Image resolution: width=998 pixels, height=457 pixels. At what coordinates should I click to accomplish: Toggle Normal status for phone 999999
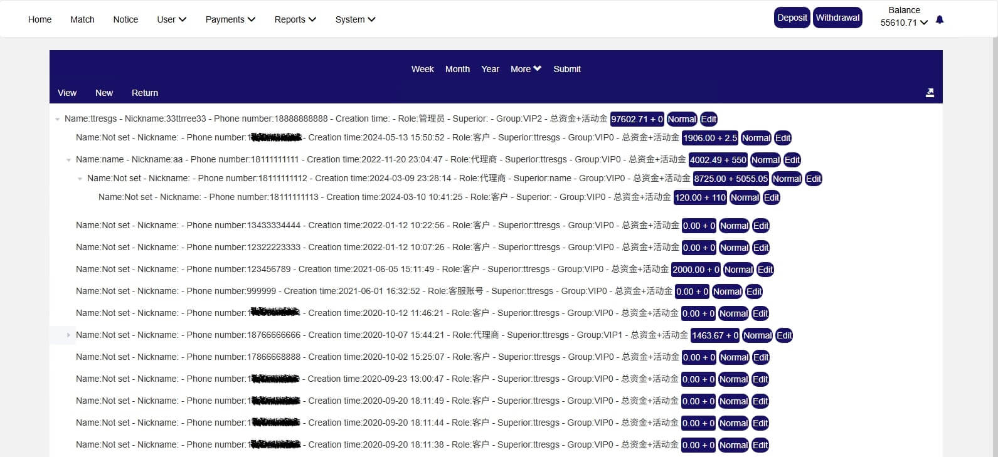coord(727,292)
